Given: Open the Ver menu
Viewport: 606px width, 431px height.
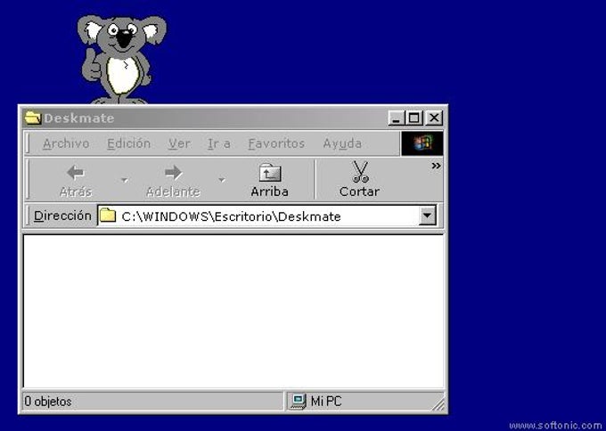Looking at the screenshot, I should coord(179,143).
